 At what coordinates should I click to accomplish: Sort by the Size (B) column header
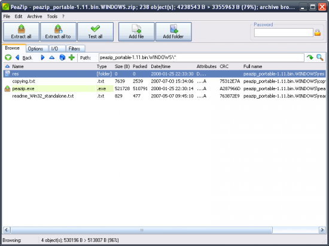(122, 67)
